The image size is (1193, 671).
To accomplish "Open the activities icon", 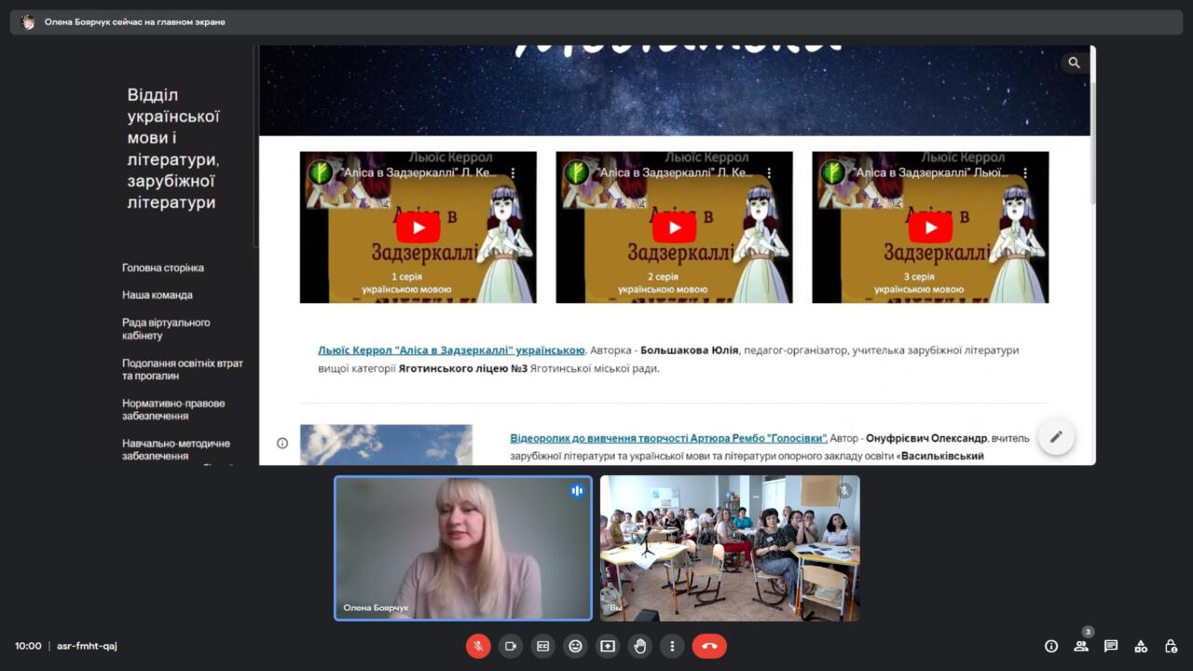I will point(1141,646).
